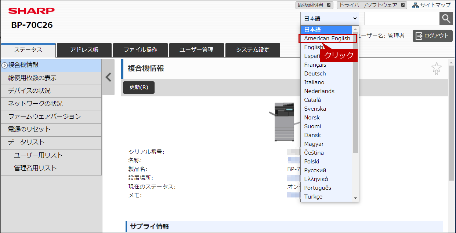This screenshot has height=233, width=456.
Task: Open 総使用枚数の表示 in the sidebar
Action: click(51, 78)
